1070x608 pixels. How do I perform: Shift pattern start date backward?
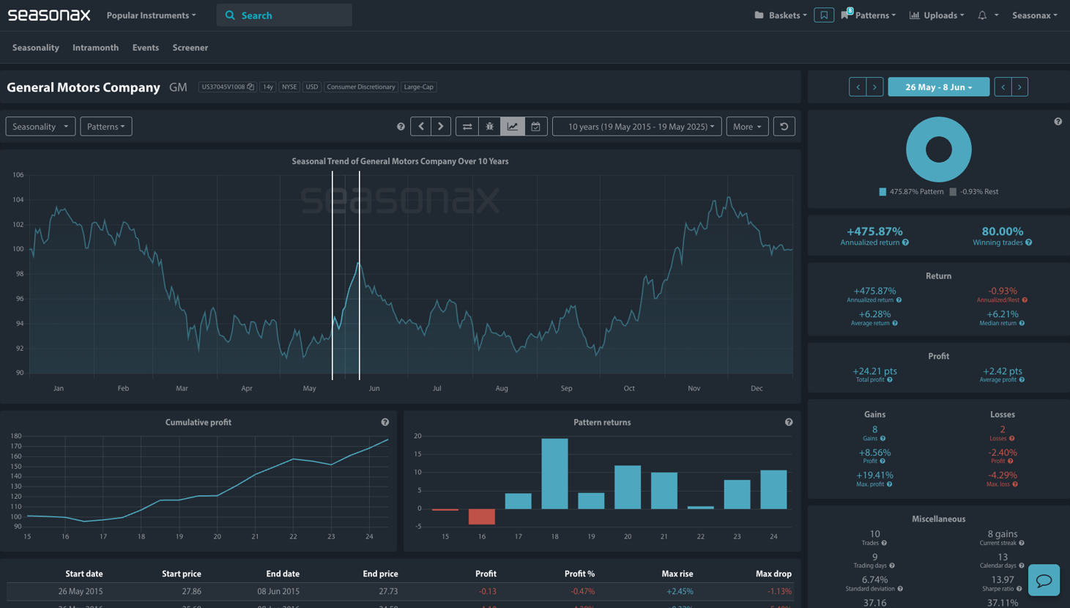click(858, 87)
